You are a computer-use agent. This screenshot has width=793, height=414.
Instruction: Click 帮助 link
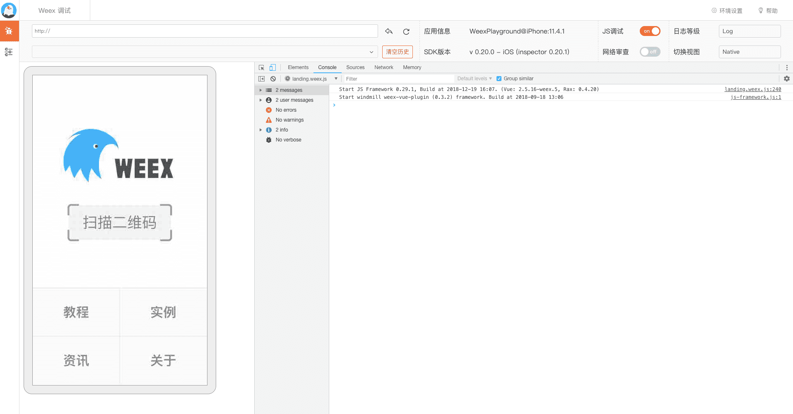[772, 11]
